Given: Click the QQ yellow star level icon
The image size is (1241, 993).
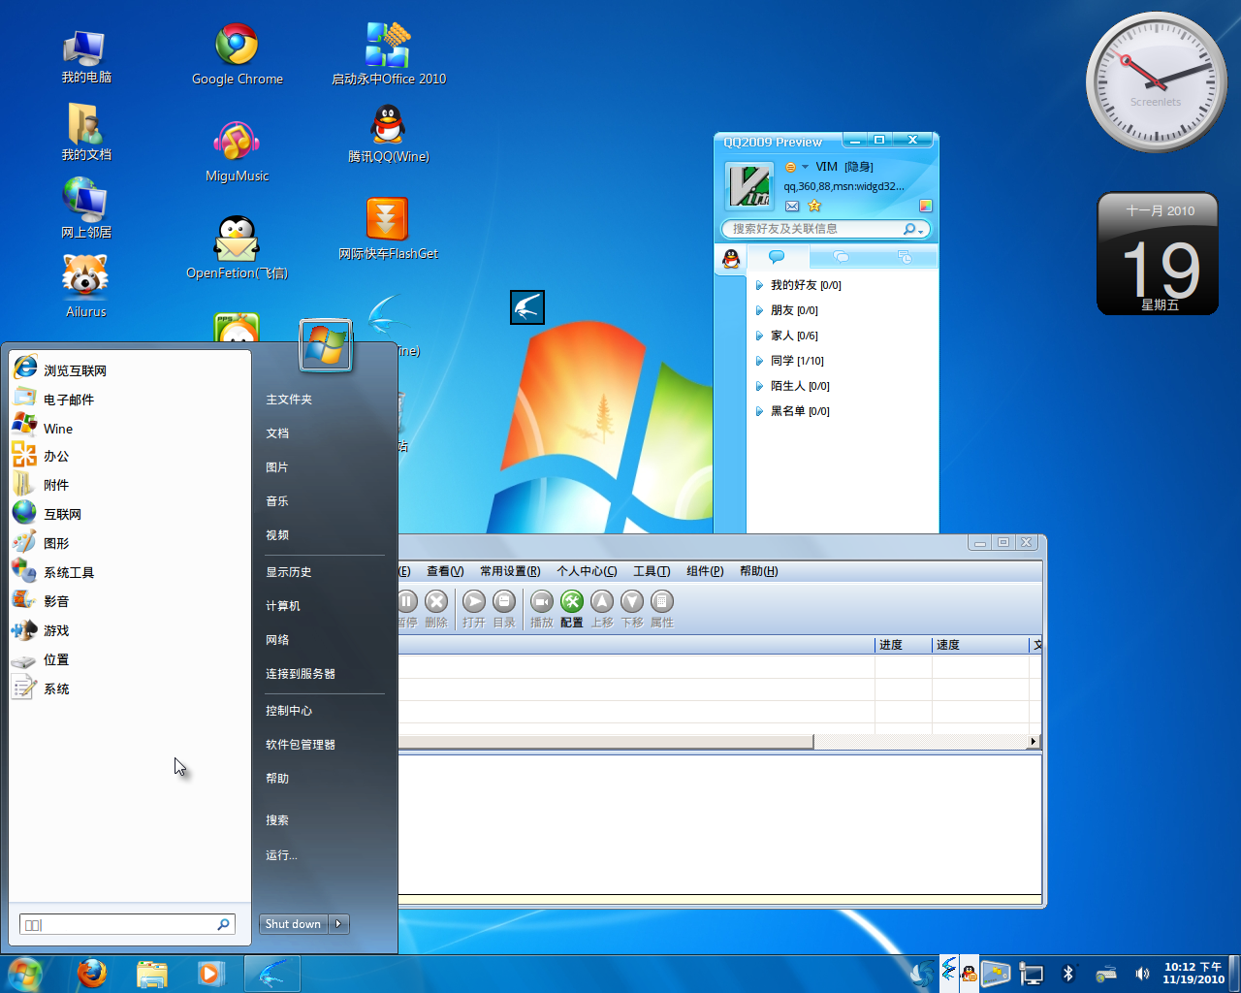Looking at the screenshot, I should click(814, 206).
